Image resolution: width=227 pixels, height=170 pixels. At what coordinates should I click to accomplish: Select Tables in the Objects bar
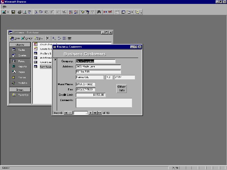coord(20,50)
